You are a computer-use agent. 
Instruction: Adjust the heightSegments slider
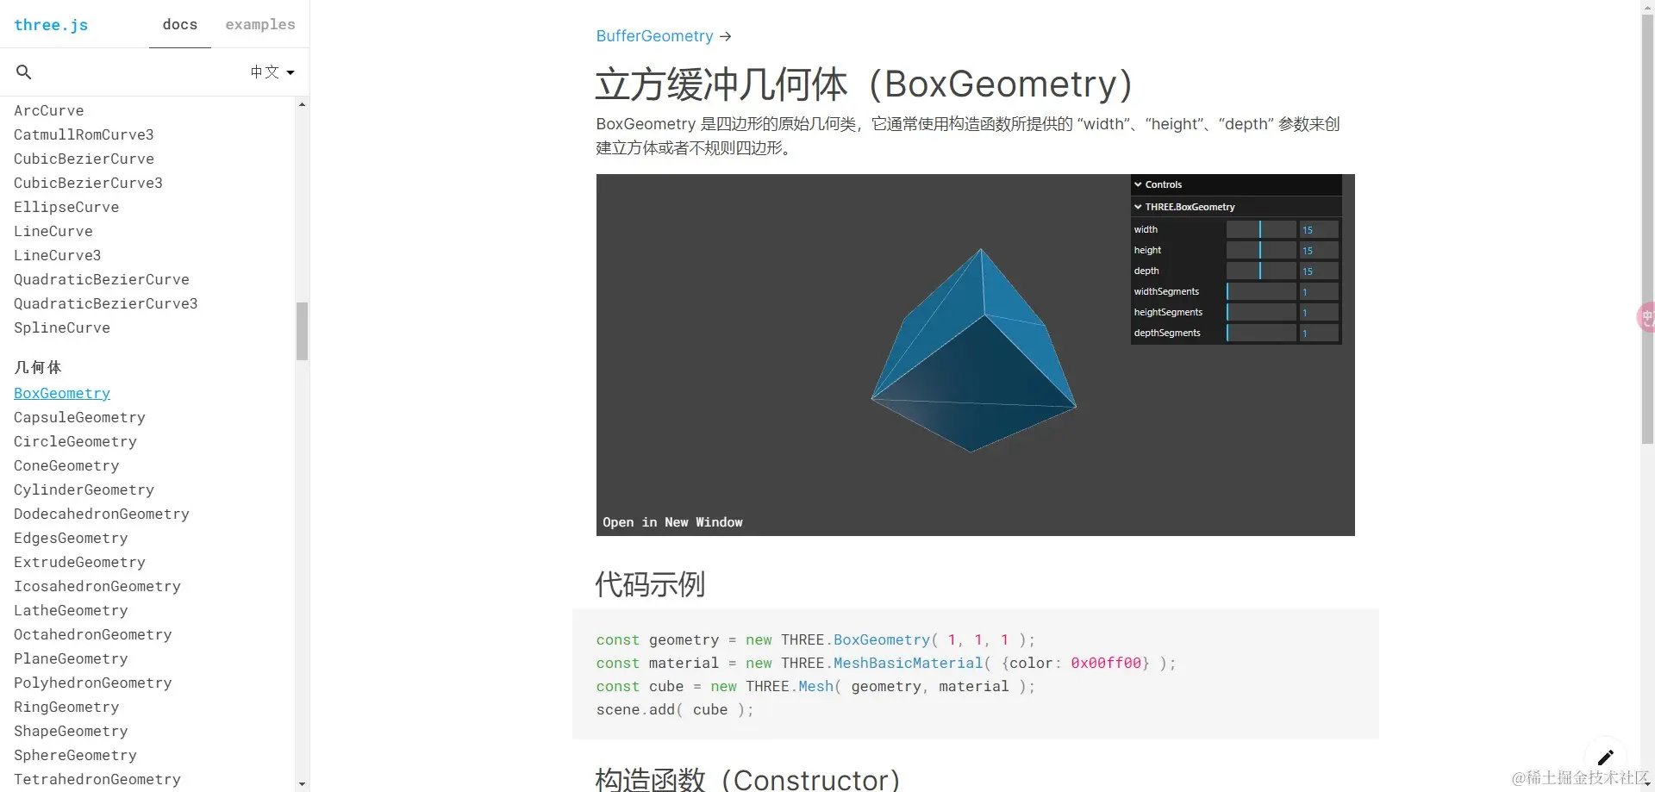pyautogui.click(x=1261, y=312)
